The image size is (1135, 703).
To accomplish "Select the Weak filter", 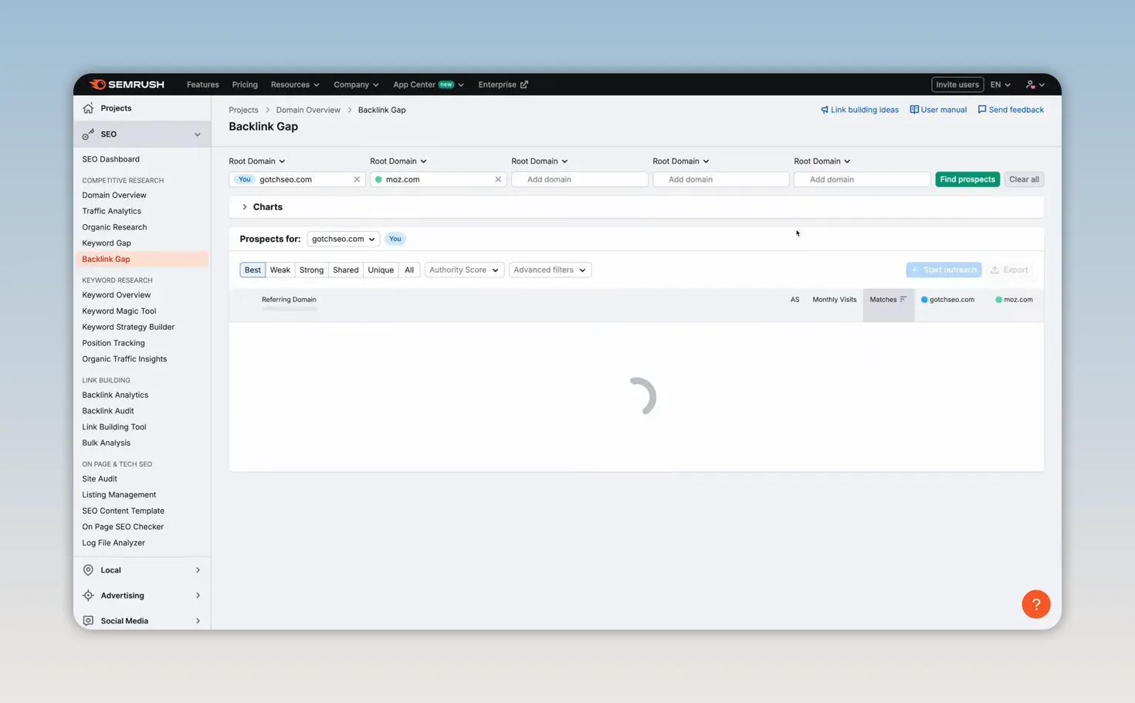I will point(280,270).
